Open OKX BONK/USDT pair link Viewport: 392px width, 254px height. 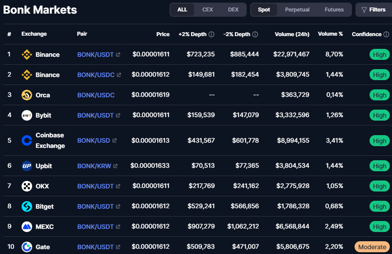click(x=96, y=186)
